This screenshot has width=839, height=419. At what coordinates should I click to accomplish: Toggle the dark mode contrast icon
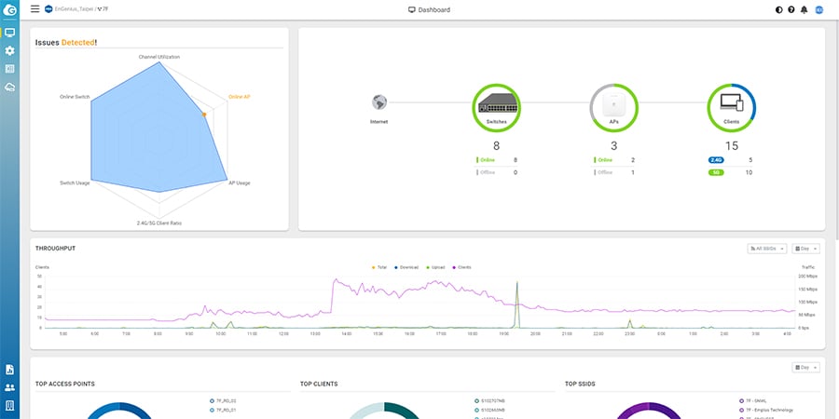coord(778,9)
